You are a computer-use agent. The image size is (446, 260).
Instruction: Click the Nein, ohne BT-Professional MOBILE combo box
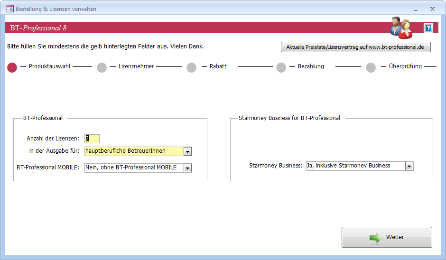click(x=138, y=167)
